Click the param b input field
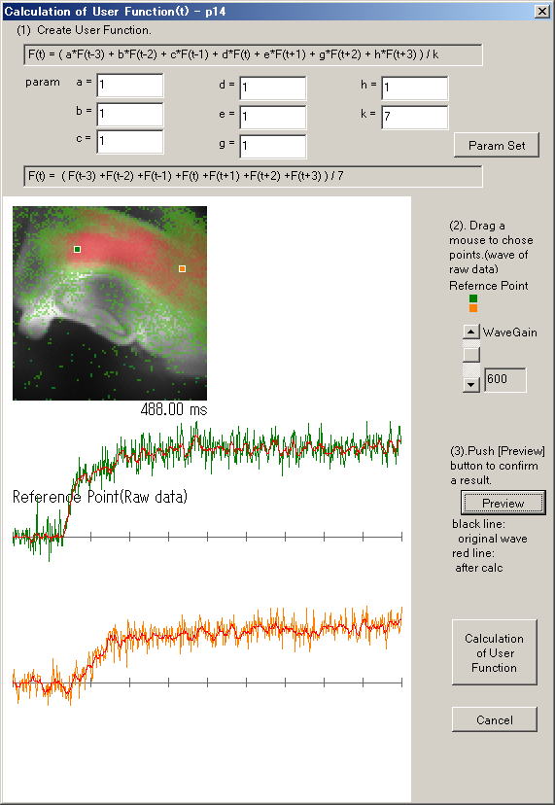Image resolution: width=555 pixels, height=805 pixels. 130,114
